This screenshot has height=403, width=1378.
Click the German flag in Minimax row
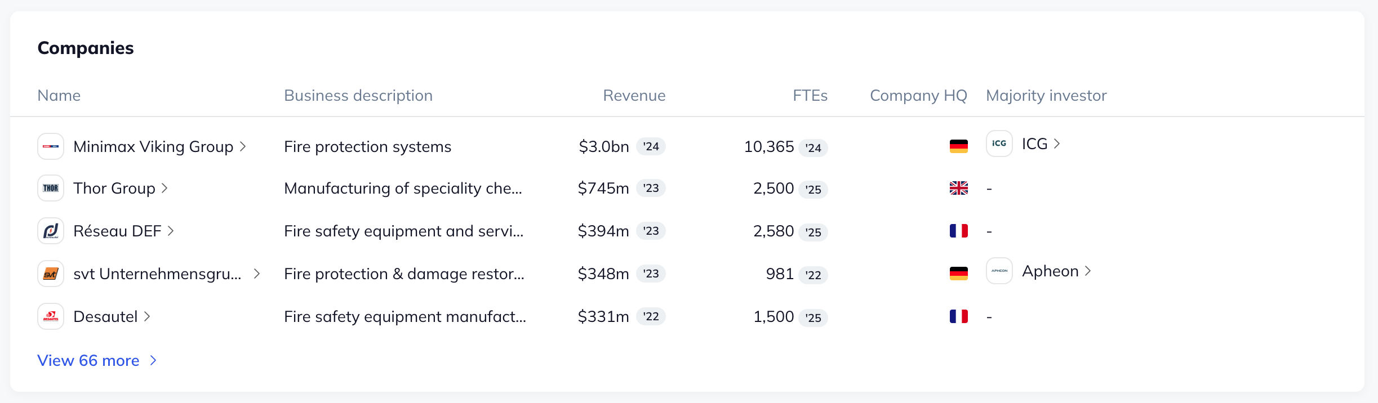pos(958,146)
